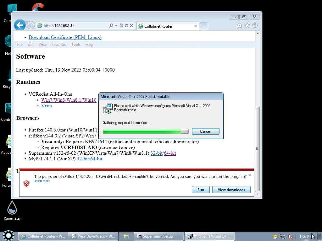Open the Rainmeter desktop icon

[12, 210]
